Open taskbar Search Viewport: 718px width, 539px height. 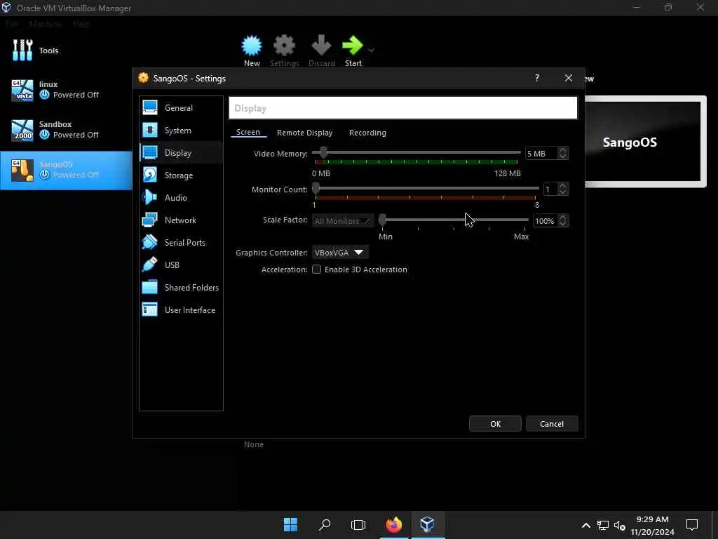(324, 524)
